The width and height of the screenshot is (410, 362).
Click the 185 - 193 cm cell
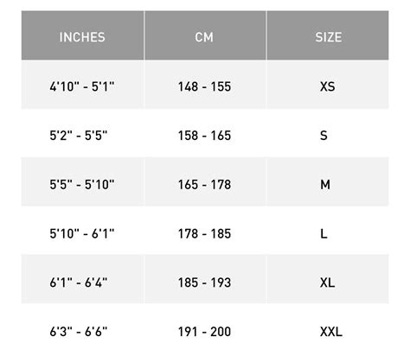[x=205, y=279]
